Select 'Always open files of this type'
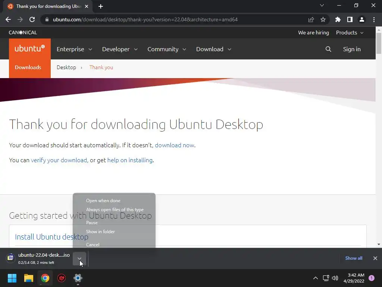The image size is (382, 287). click(114, 210)
